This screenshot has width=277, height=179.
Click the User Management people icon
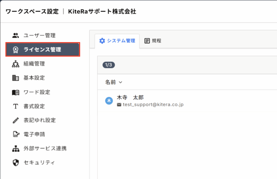[16, 35]
